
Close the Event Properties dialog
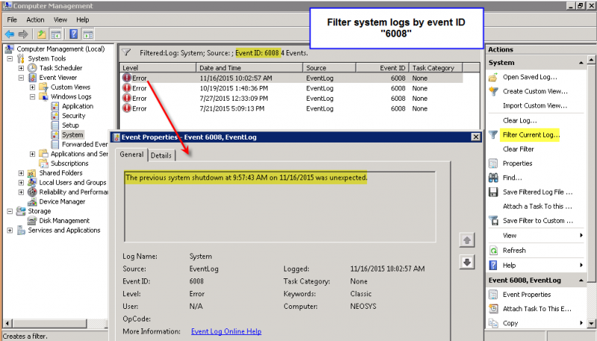click(475, 137)
